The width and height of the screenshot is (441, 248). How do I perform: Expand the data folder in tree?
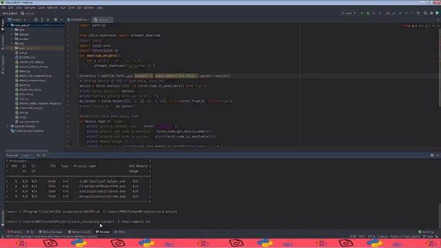tap(12, 30)
